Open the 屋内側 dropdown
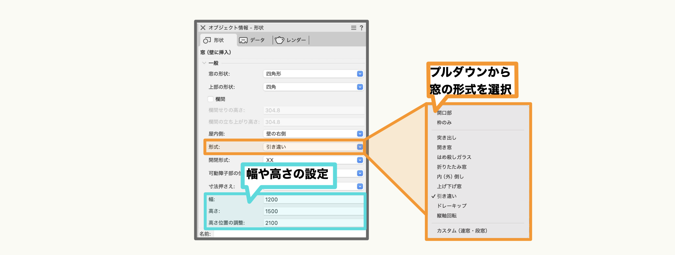Image resolution: width=675 pixels, height=255 pixels. [313, 134]
